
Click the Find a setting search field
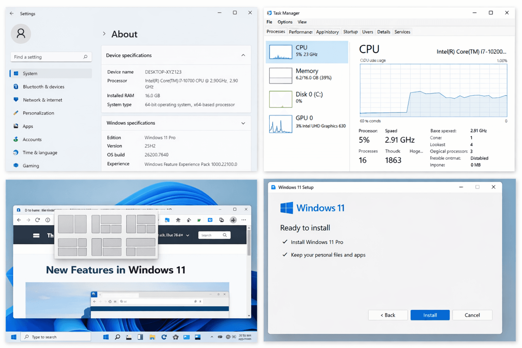[51, 57]
